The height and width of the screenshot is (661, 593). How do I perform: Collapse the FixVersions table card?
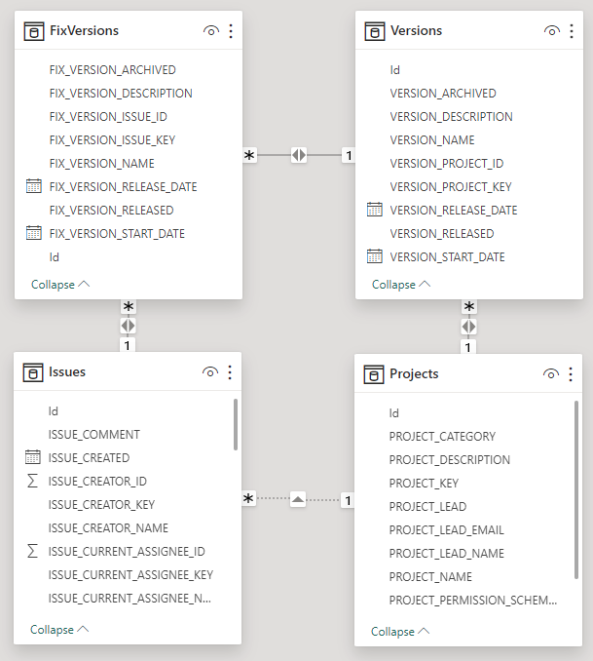click(60, 285)
